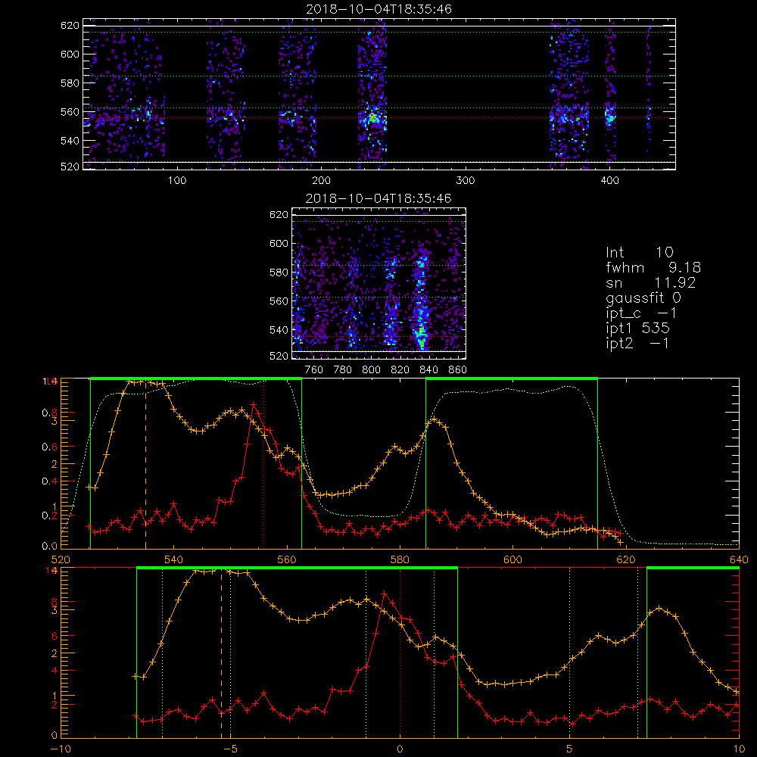Click the y-axis label 600 on middle plot
Screen dimensions: 757x757
click(279, 243)
